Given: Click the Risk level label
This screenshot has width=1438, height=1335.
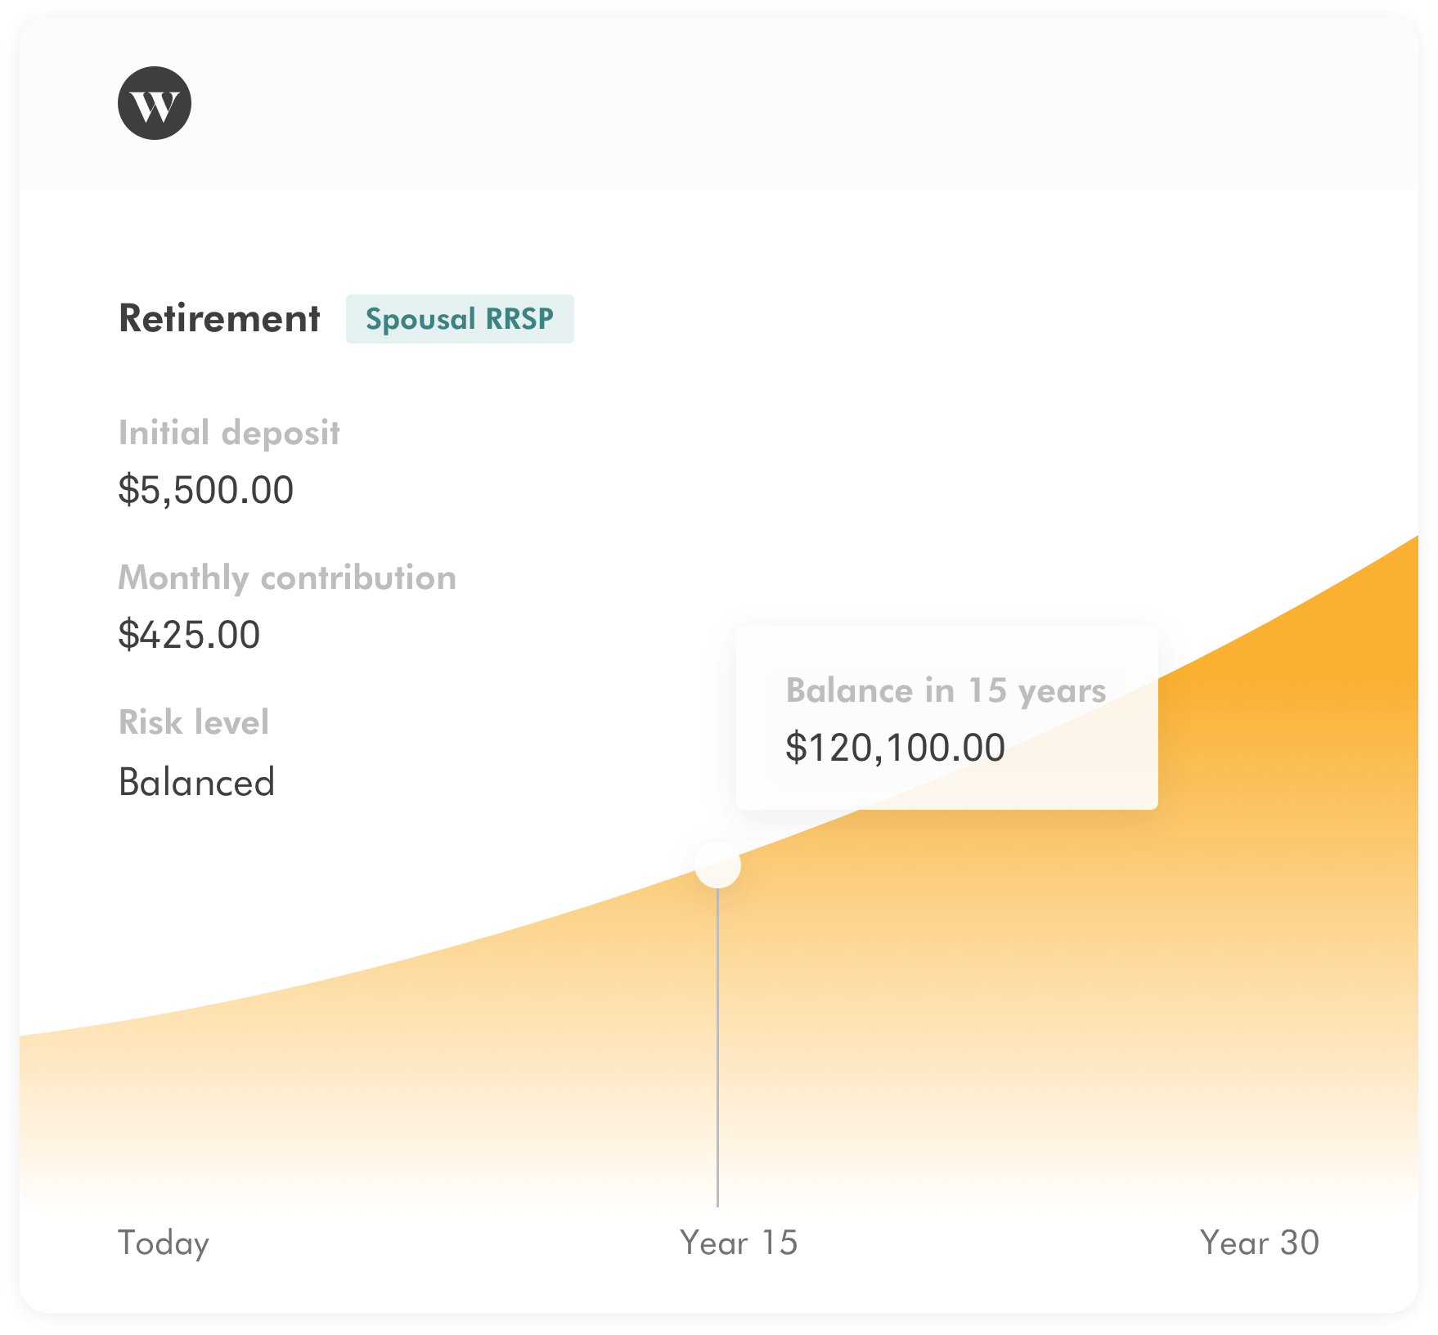Looking at the screenshot, I should [194, 722].
